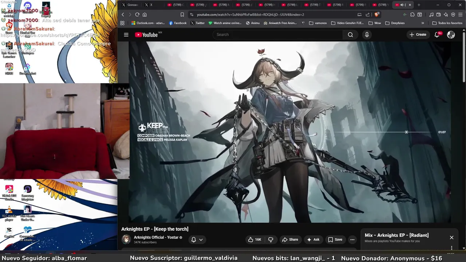Show hidden bookmarks overflow chevron
Image resolution: width=466 pixels, height=262 pixels.
coord(423,23)
